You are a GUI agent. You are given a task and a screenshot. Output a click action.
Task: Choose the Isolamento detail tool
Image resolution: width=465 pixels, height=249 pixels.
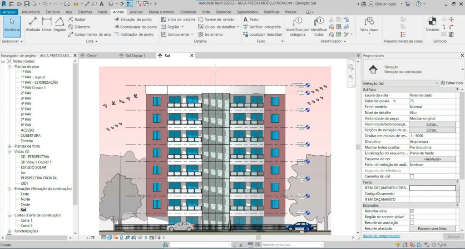tap(211, 34)
